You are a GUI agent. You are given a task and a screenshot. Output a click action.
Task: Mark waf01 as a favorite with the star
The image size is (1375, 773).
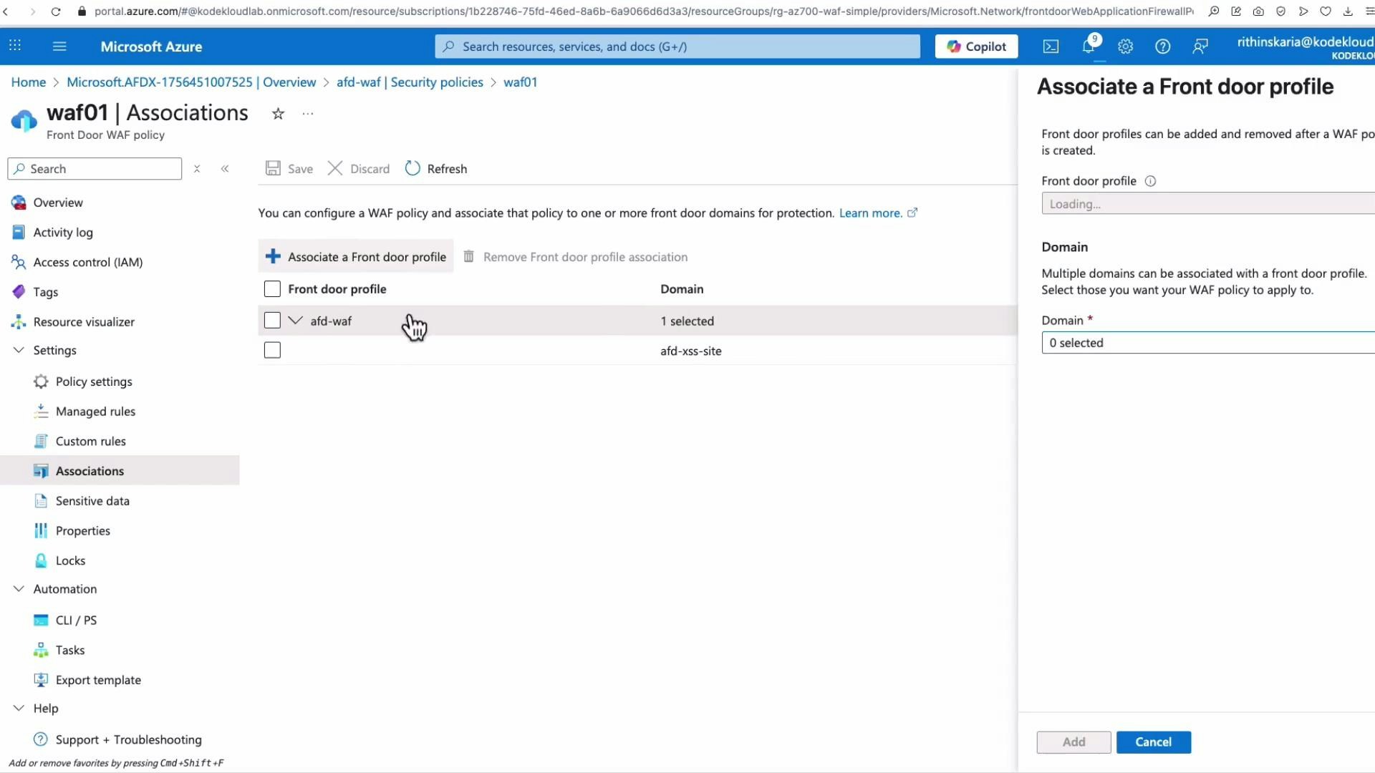tap(278, 113)
